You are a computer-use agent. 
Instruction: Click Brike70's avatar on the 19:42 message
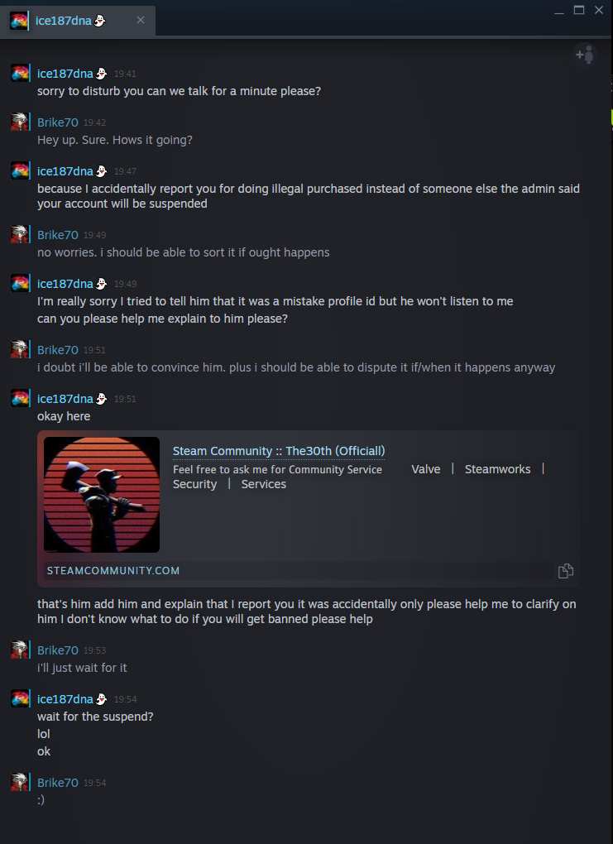[21, 122]
